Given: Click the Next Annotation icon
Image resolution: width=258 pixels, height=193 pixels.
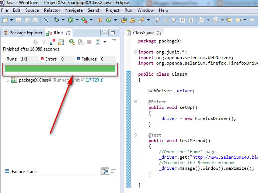Looking at the screenshot, I should [x=201, y=20].
